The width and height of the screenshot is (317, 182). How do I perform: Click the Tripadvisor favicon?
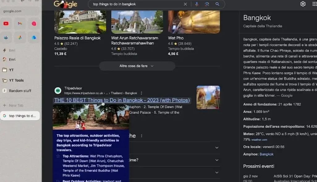[58, 91]
